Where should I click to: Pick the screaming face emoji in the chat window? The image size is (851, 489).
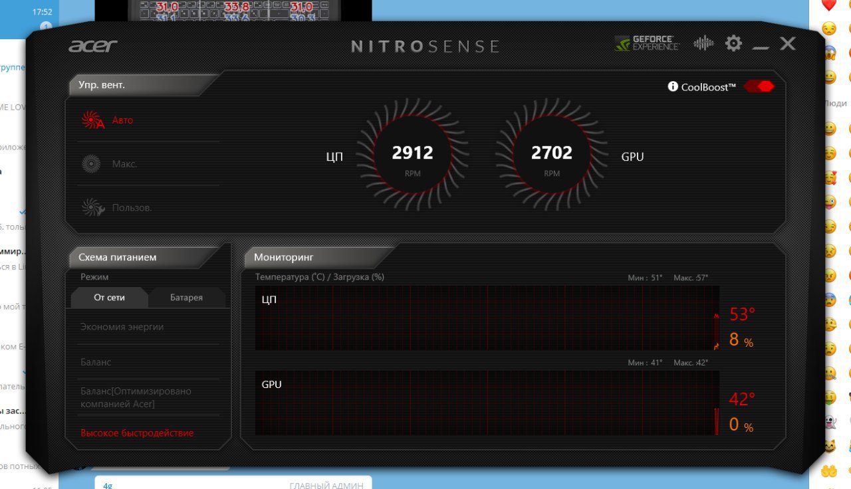829,52
